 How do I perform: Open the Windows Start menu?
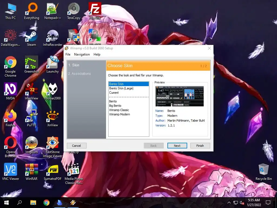[x=6, y=203]
